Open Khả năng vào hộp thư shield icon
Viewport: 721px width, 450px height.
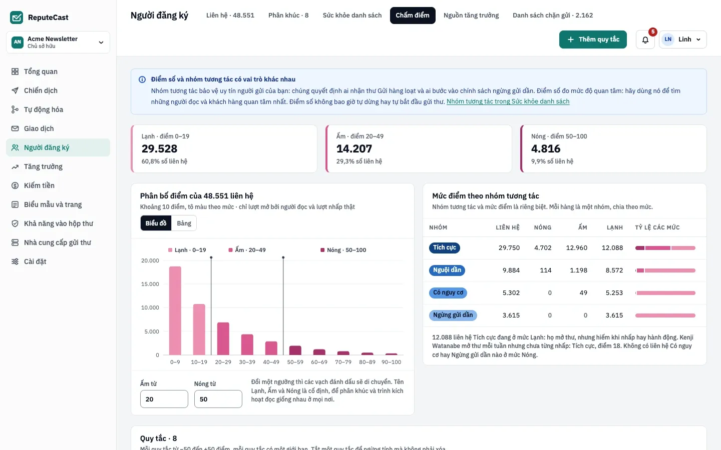tap(15, 223)
